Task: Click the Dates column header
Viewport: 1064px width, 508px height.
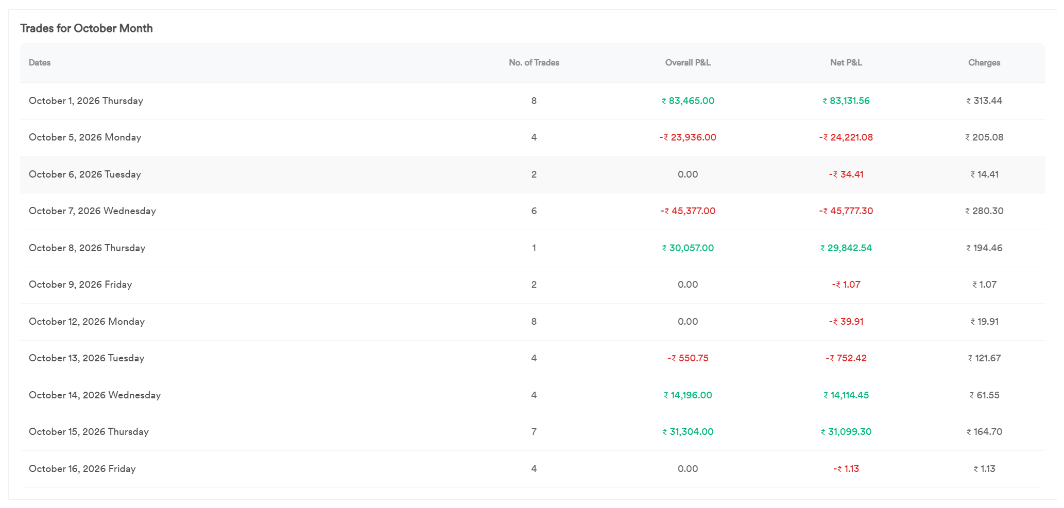Action: [40, 63]
